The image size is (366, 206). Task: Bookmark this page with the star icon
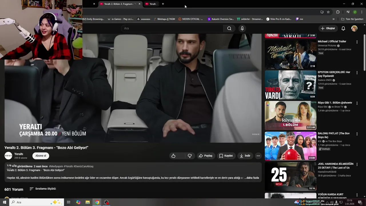pos(328,12)
